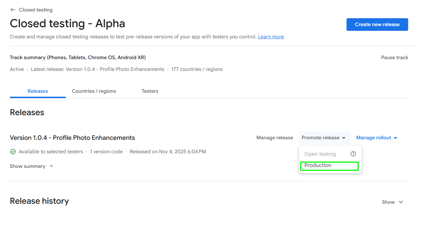Open the Learn more link
The width and height of the screenshot is (425, 227).
[271, 36]
